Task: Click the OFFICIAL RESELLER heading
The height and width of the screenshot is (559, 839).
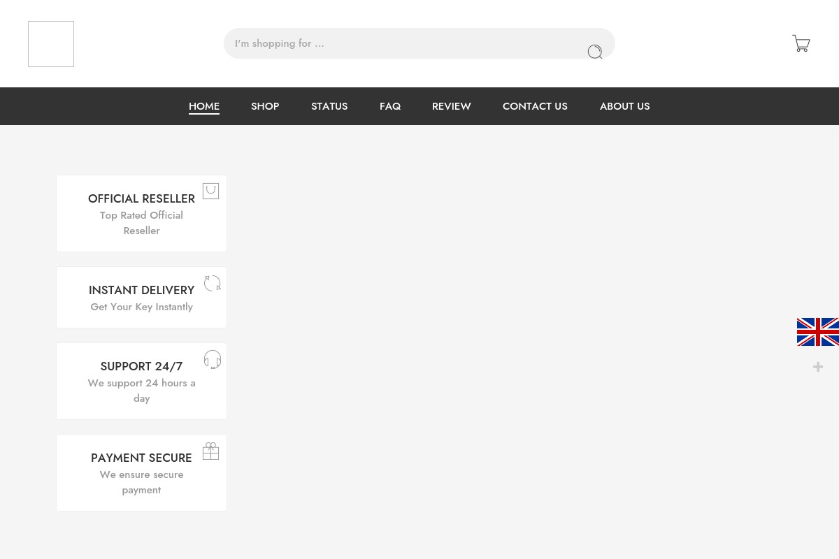Action: 141,198
